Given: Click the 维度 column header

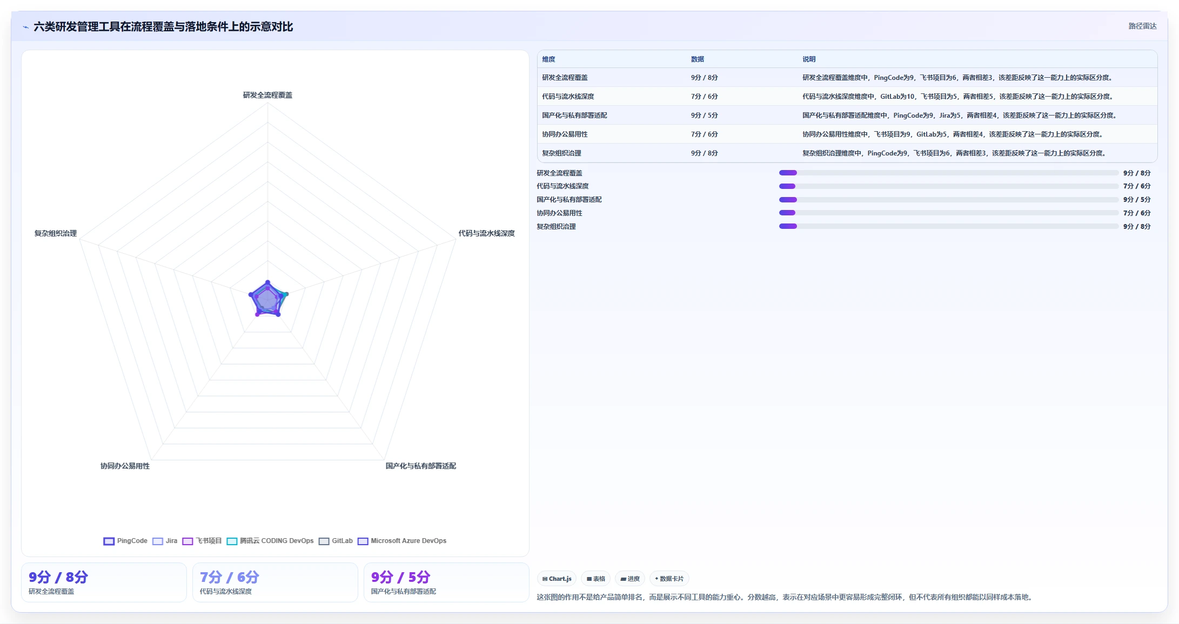Looking at the screenshot, I should (x=548, y=59).
